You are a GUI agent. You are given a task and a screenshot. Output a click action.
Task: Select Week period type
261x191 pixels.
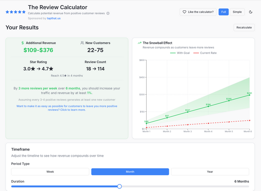click(50, 172)
